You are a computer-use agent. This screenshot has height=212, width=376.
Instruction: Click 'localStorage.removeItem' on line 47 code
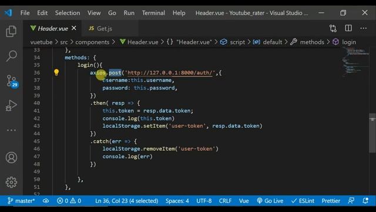[139, 149]
